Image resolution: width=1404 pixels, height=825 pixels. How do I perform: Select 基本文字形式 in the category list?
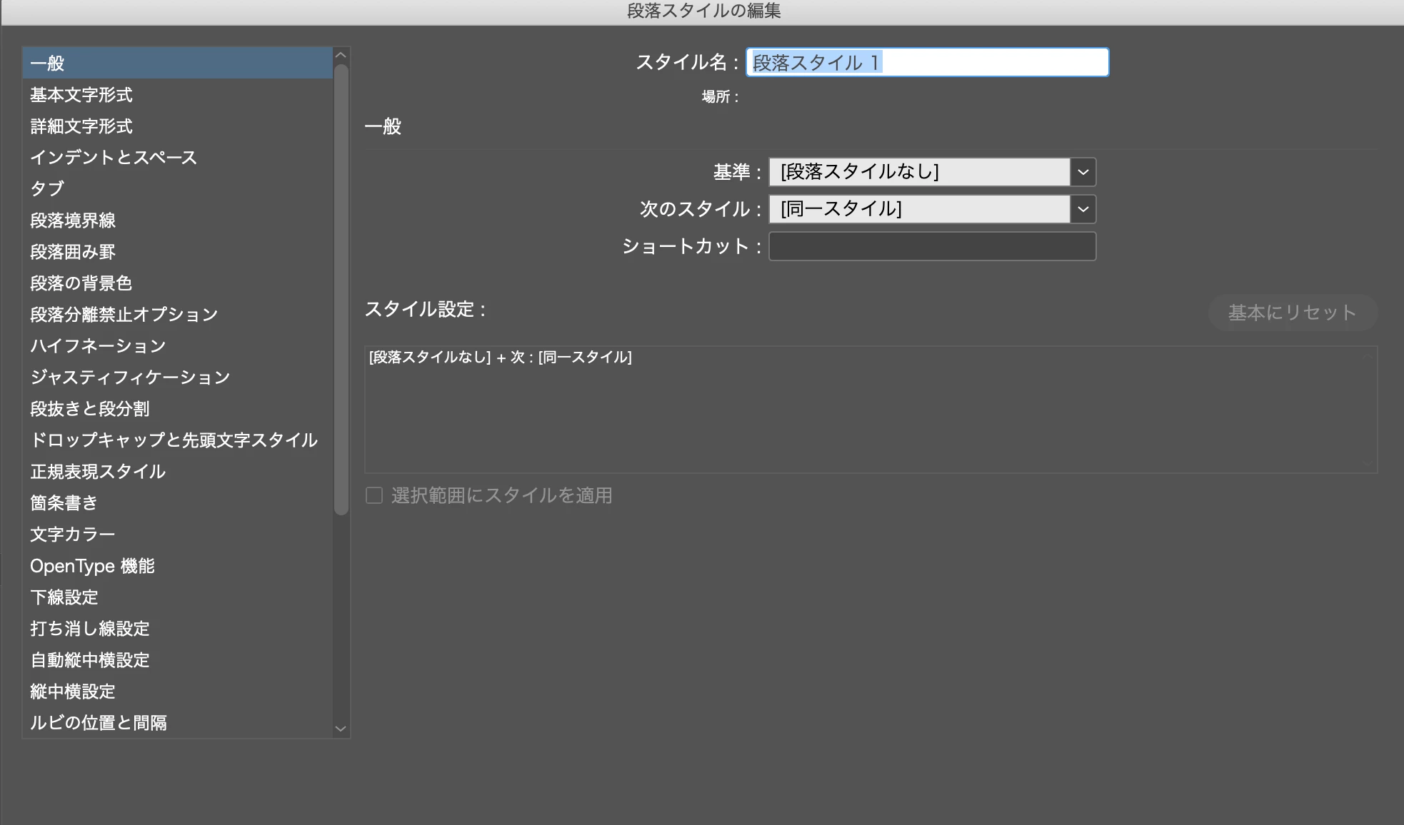click(x=81, y=95)
